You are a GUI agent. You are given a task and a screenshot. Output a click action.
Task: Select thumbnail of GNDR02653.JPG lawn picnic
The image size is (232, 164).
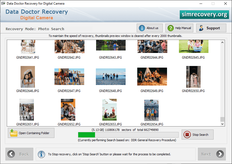tap(109, 110)
